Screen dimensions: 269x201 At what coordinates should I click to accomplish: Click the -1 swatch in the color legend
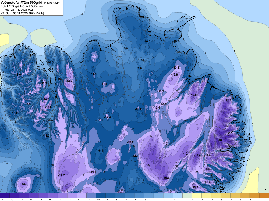coord(187,196)
